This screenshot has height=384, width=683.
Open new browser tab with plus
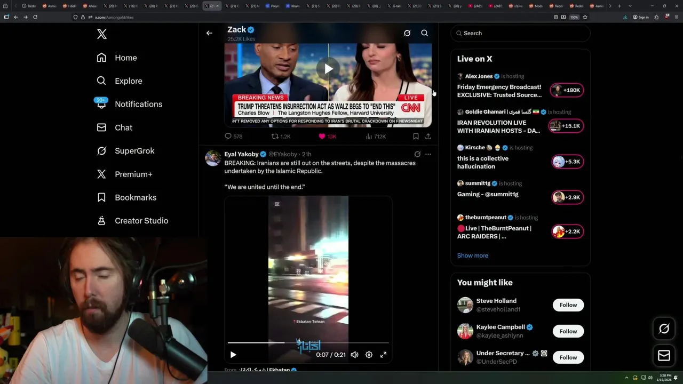(x=619, y=6)
